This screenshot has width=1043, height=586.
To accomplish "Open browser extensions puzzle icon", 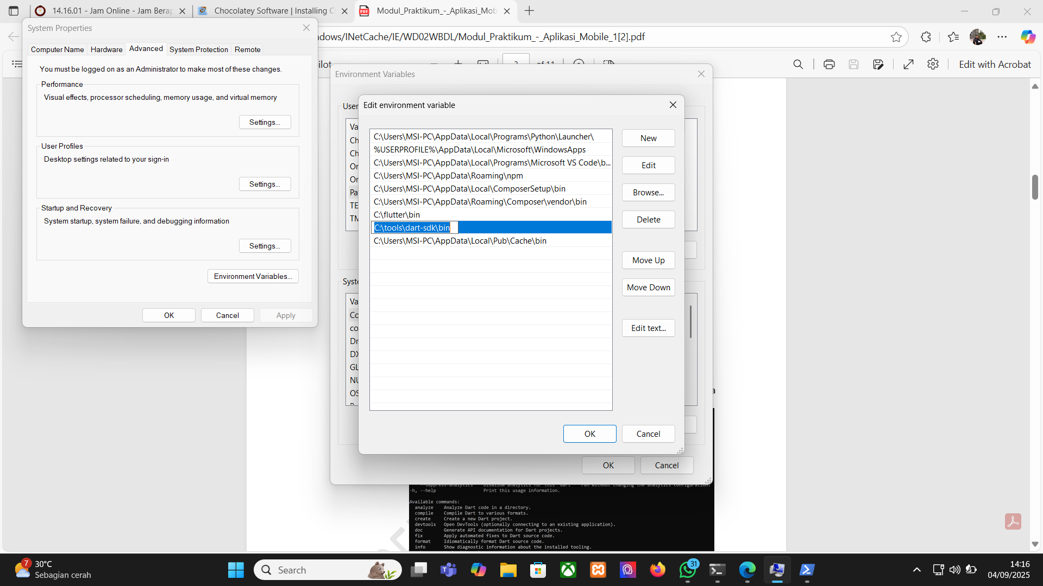I will [x=926, y=37].
